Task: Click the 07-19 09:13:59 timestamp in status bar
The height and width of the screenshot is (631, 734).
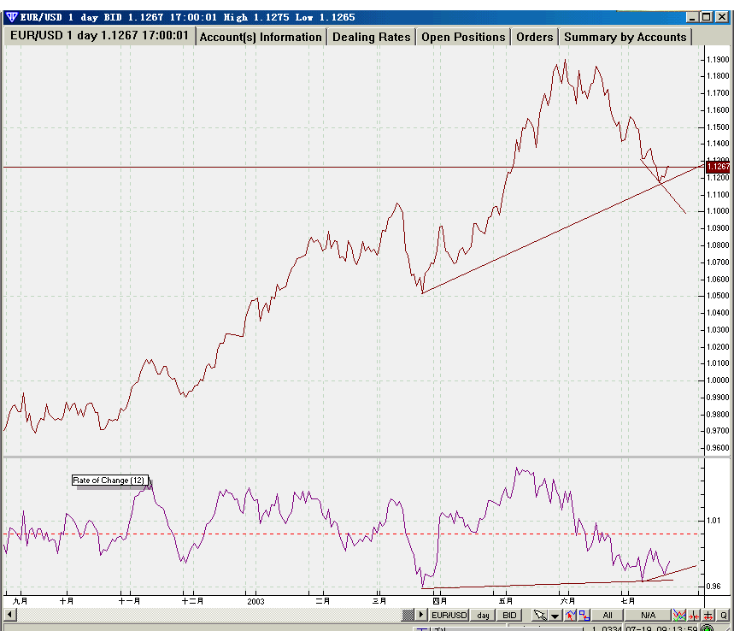Action: coord(661,628)
